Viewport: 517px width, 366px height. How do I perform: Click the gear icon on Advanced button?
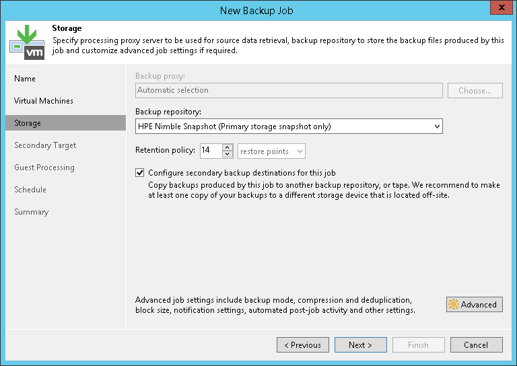pos(454,305)
